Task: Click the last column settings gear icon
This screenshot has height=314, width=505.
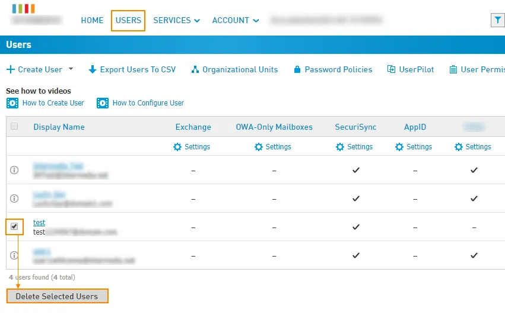Action: point(459,147)
